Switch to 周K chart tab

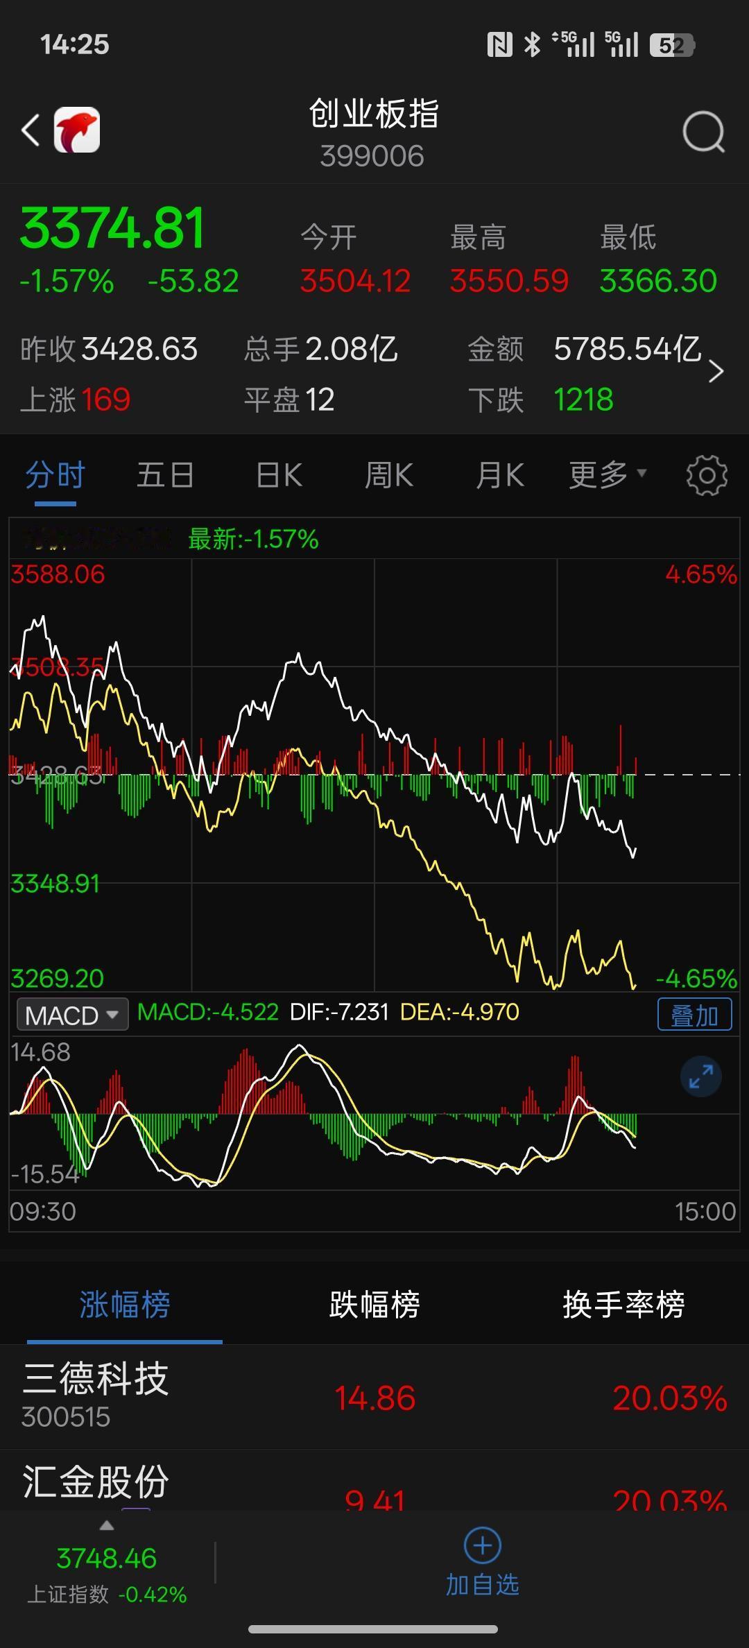389,475
